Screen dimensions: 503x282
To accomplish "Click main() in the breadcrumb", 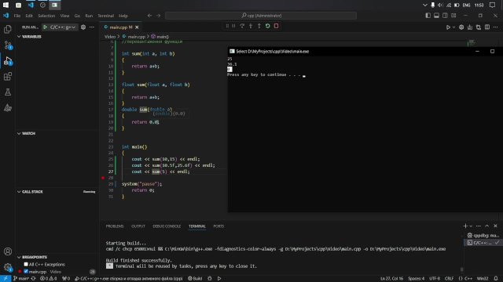I will [160, 37].
